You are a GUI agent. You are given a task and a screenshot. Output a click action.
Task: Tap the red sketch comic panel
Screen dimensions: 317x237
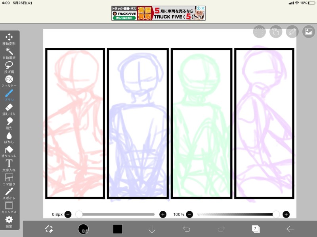pyautogui.click(x=75, y=123)
